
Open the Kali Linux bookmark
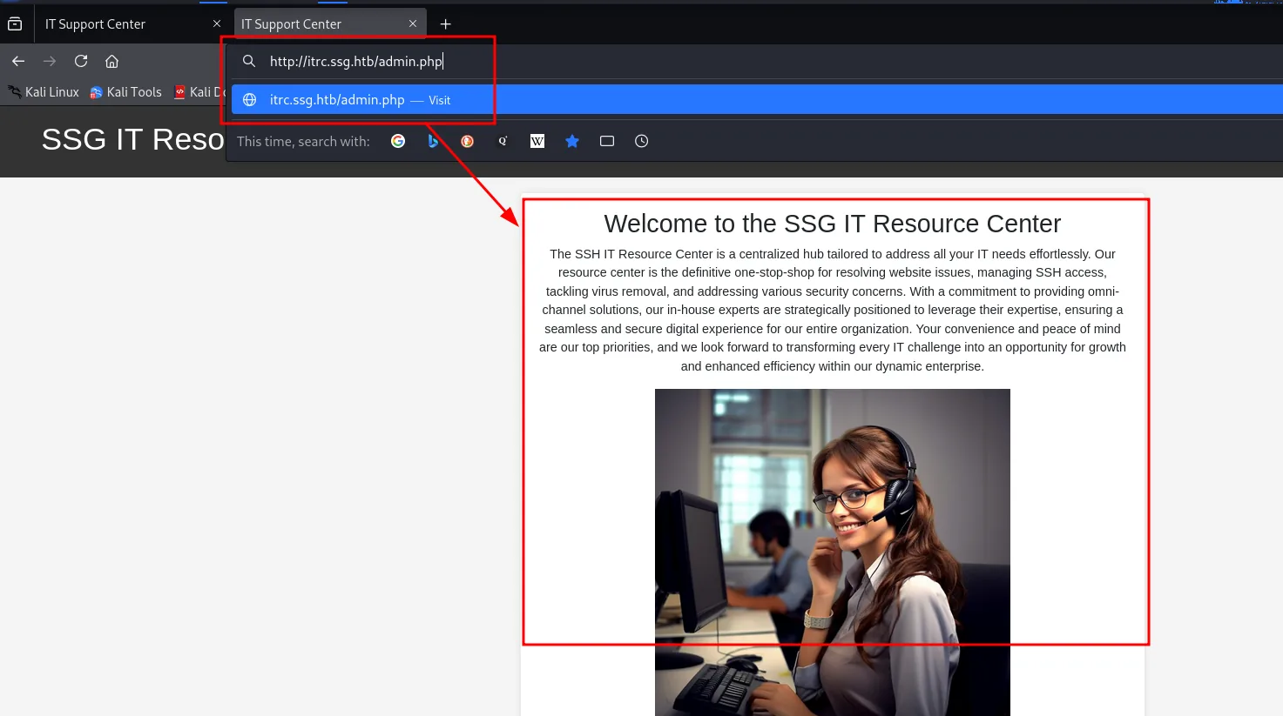coord(43,92)
